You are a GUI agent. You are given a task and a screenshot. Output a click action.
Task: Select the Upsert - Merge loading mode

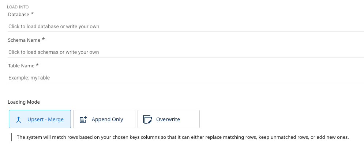click(40, 119)
